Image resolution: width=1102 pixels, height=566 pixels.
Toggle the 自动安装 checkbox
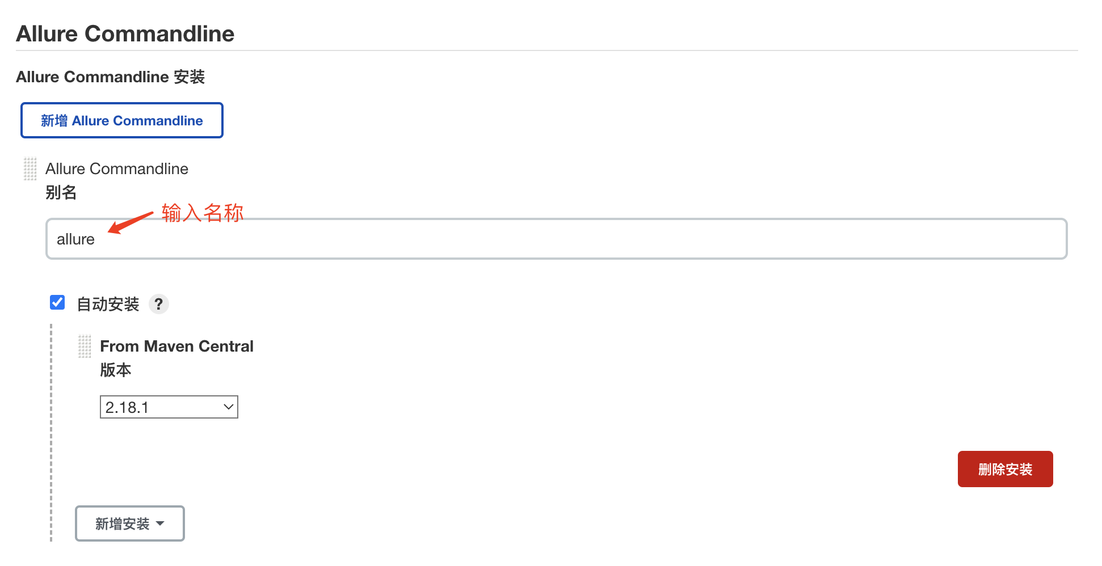click(57, 303)
